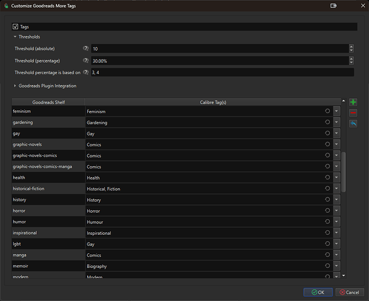Click help icon beside Threshold (percentage)
This screenshot has height=301, width=369.
click(85, 60)
